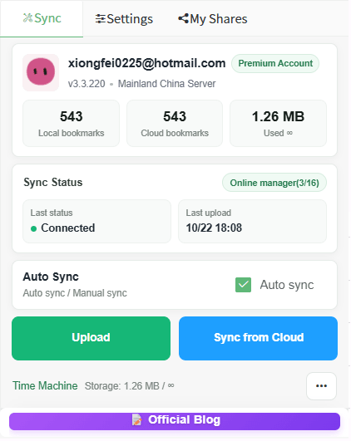Click the Mainland China Server label
Image resolution: width=351 pixels, height=441 pixels.
pos(166,84)
